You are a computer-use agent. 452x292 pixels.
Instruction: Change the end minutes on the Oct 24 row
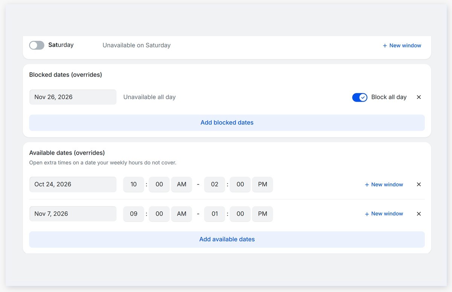(240, 184)
